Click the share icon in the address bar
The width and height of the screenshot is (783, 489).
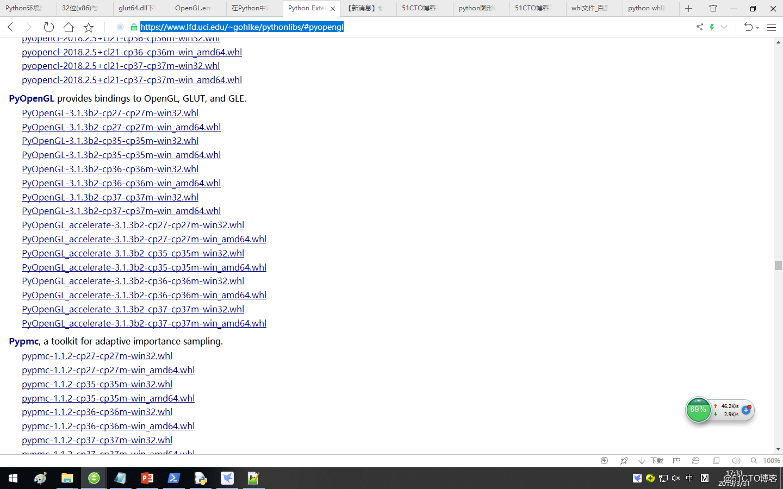[699, 27]
